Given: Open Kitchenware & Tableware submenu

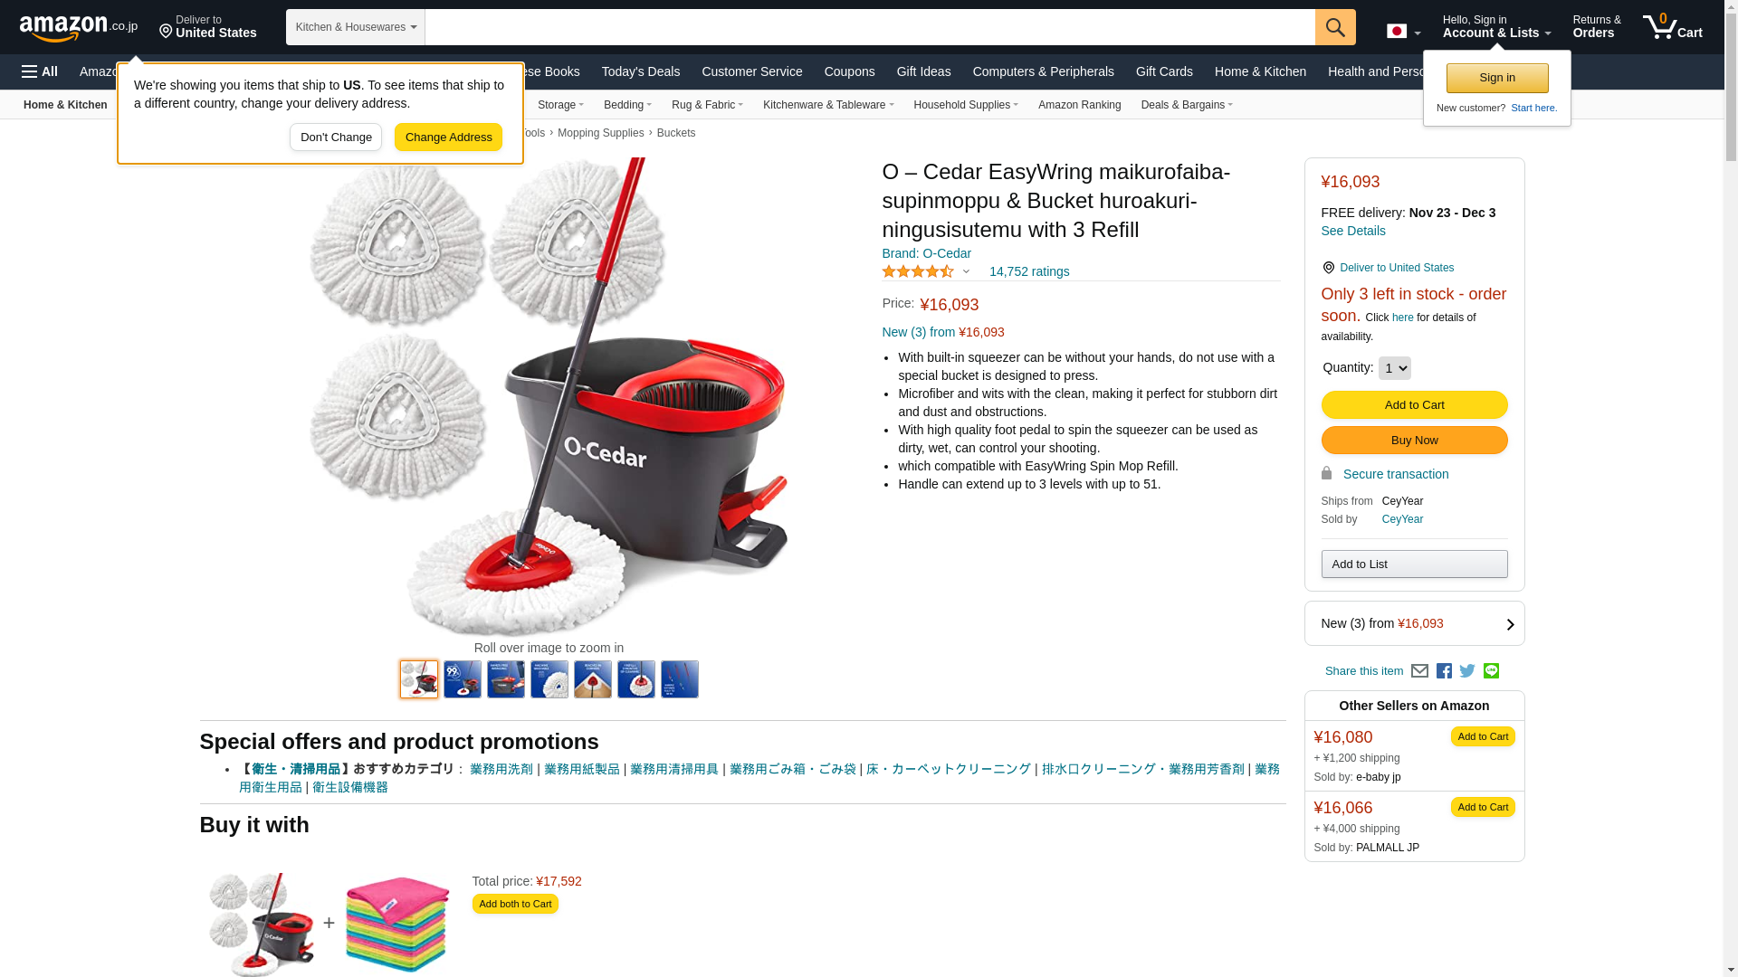Looking at the screenshot, I should click(828, 105).
